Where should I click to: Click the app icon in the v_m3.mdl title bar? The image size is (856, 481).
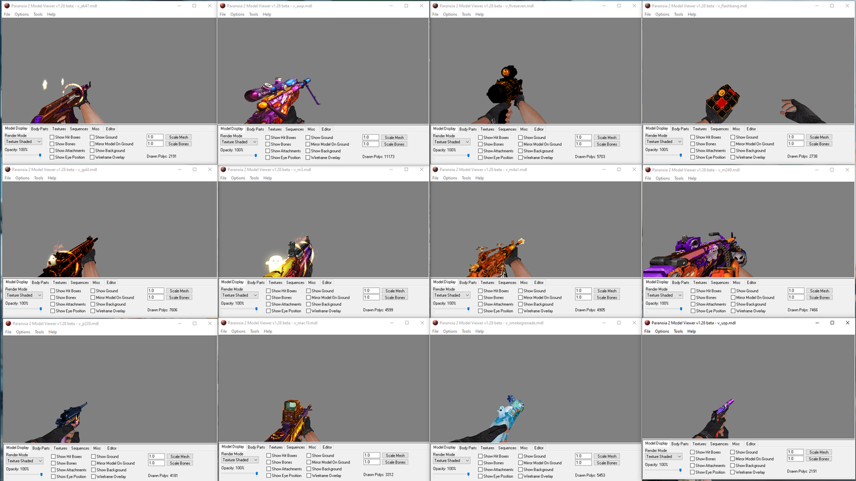tap(223, 170)
